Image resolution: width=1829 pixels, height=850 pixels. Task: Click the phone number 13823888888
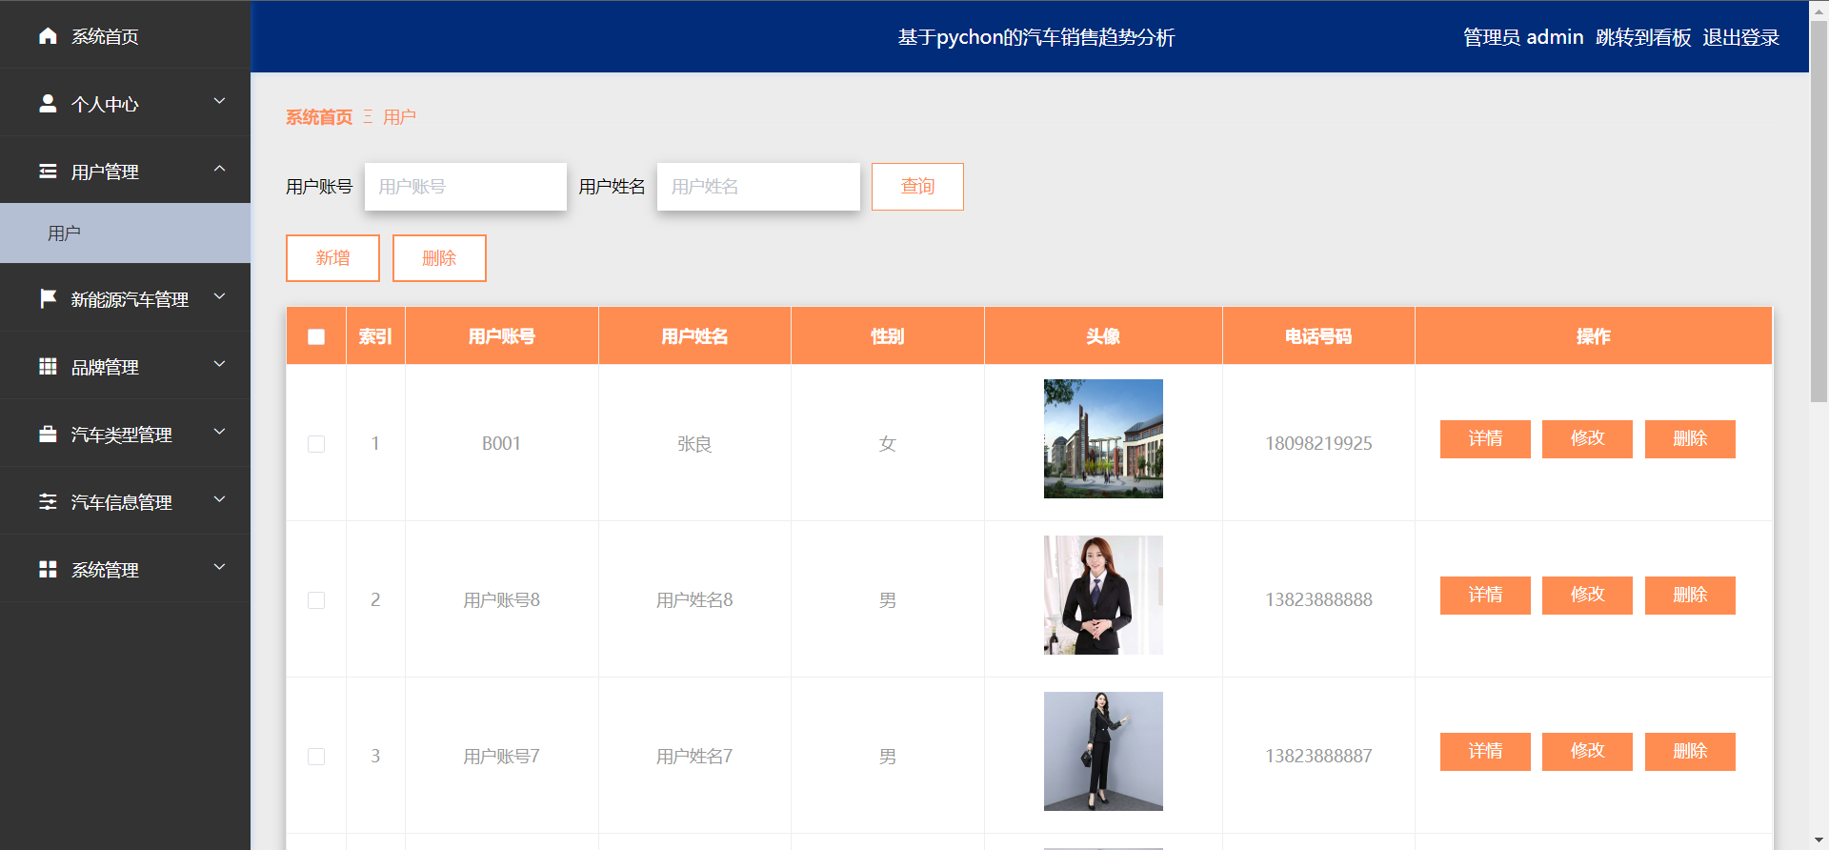1318,599
